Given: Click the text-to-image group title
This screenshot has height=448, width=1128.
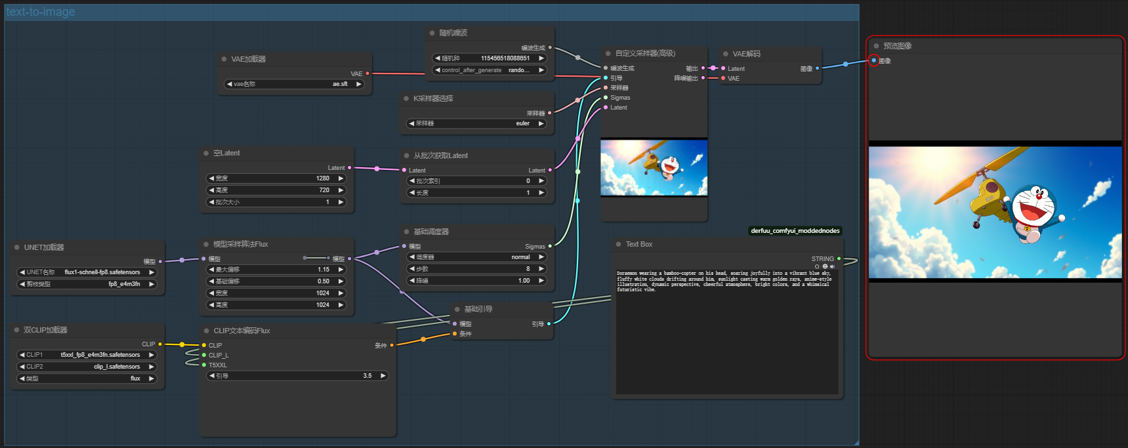Looking at the screenshot, I should [41, 12].
